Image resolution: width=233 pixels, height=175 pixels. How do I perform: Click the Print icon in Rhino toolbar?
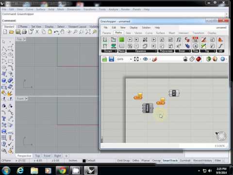24,32
